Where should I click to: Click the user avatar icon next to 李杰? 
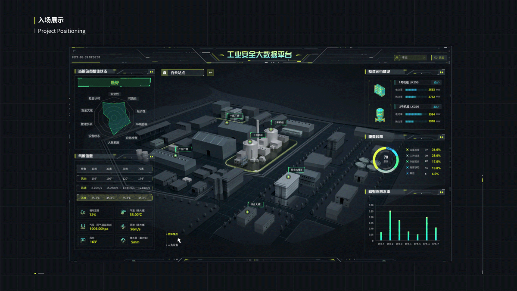click(x=397, y=57)
